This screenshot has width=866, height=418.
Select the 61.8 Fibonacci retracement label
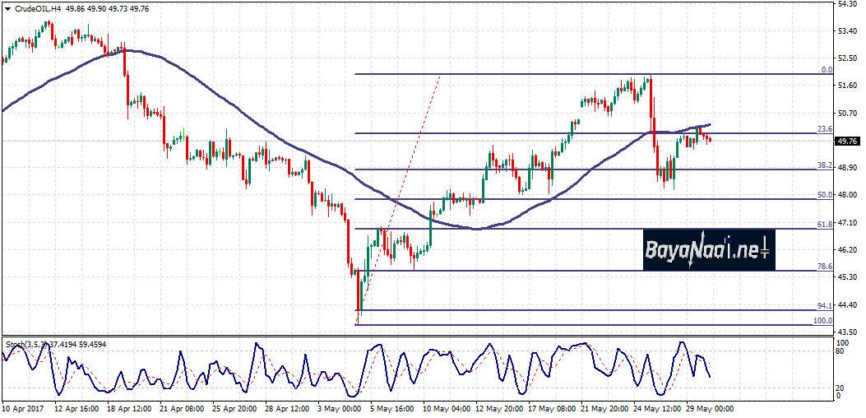pyautogui.click(x=824, y=224)
